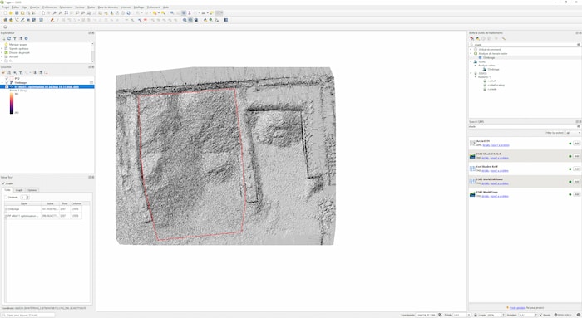Expand Accueil in Explorateur
This screenshot has width=582, height=318.
pyautogui.click(x=2, y=56)
